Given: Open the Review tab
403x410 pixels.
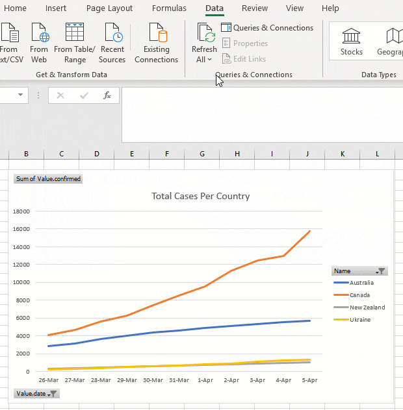Looking at the screenshot, I should click(x=255, y=8).
